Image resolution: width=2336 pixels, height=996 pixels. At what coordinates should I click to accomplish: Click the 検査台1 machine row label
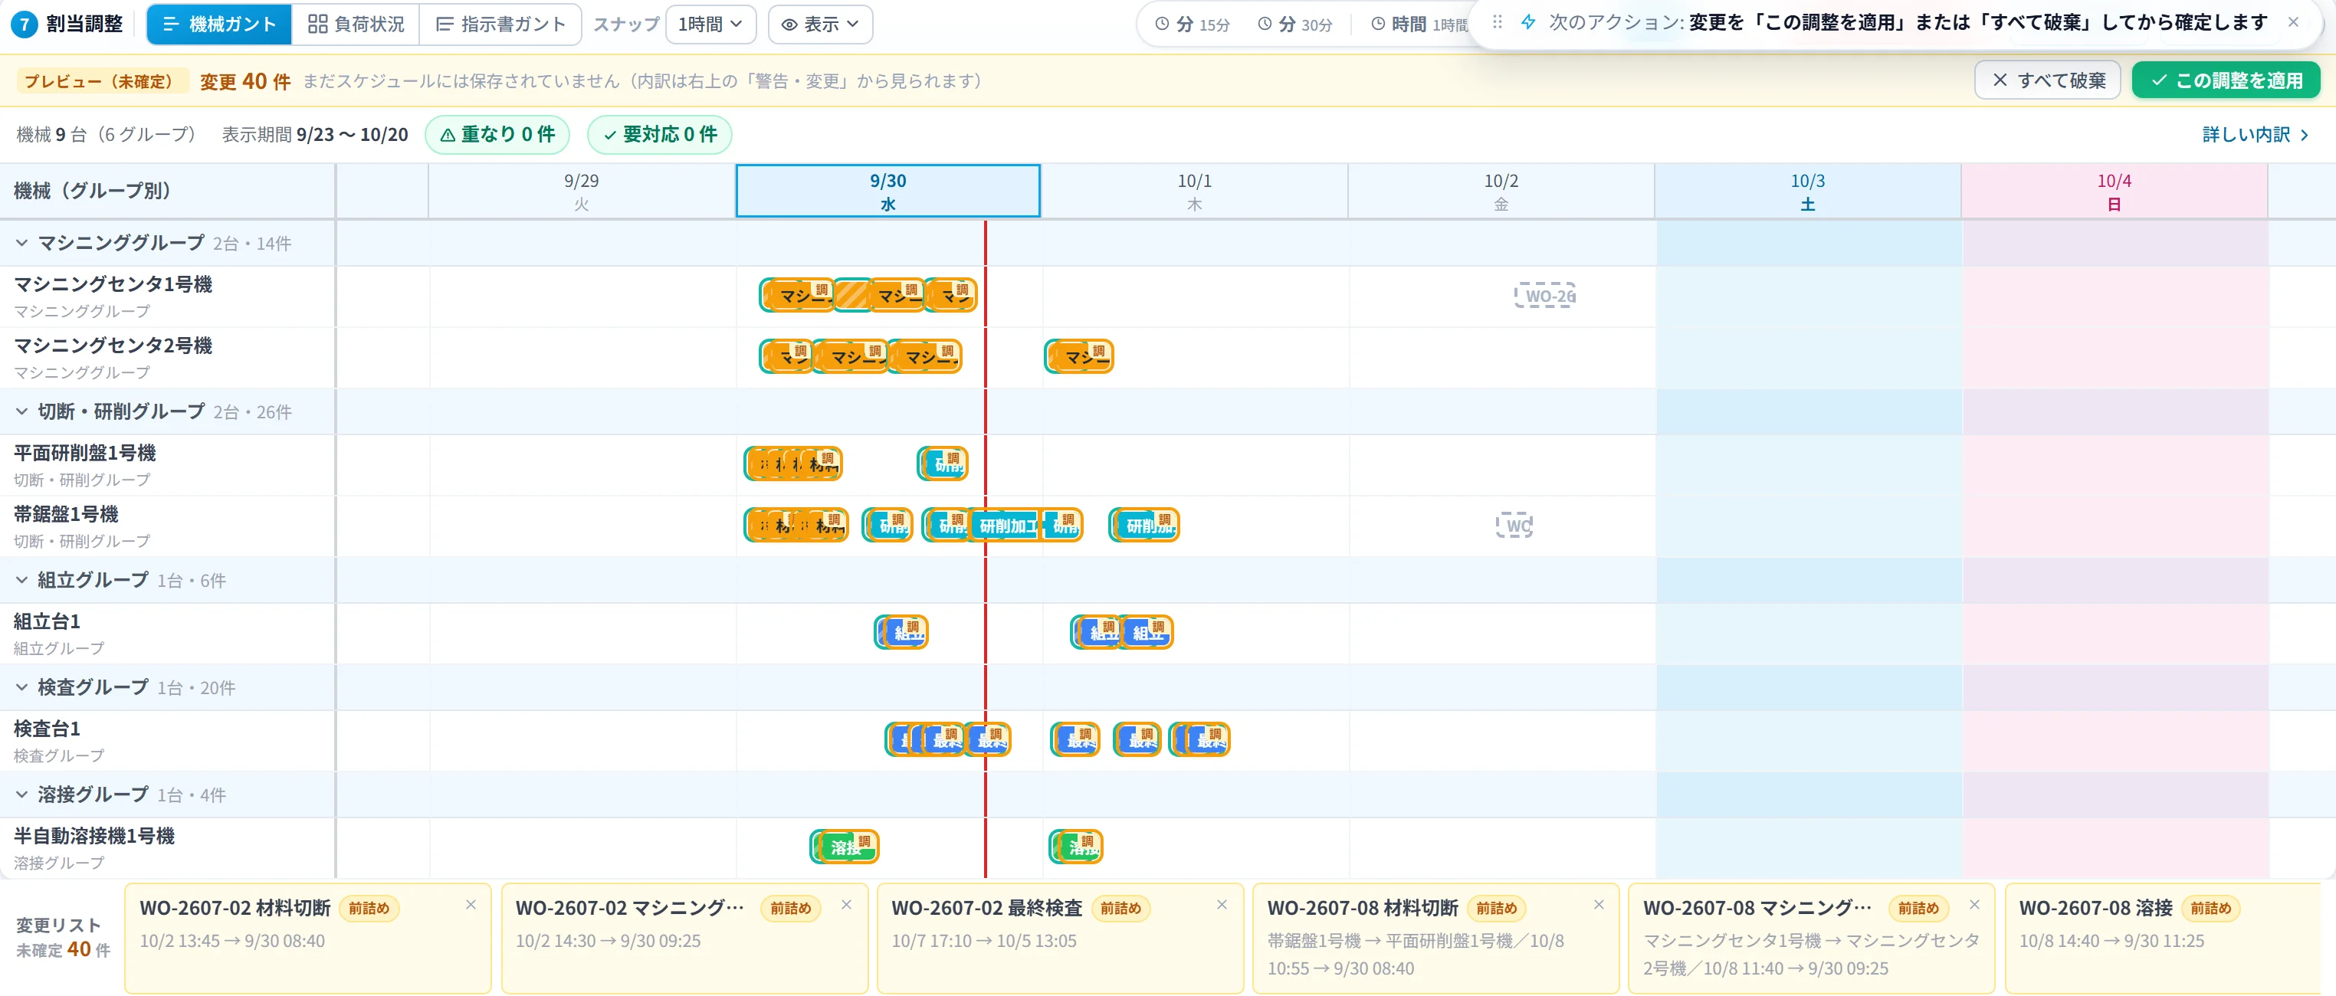click(x=168, y=740)
